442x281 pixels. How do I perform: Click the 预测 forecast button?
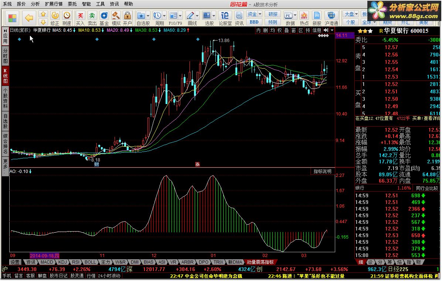pyautogui.click(x=273, y=22)
